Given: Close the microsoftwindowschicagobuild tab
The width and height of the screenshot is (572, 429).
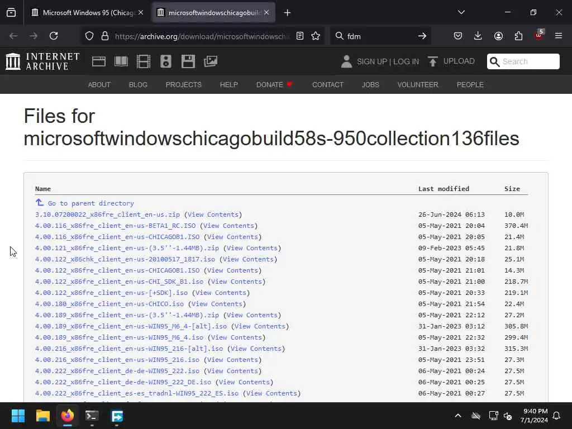Looking at the screenshot, I should [266, 13].
